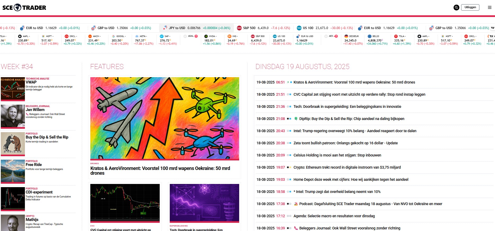The image size is (495, 231).
Task: Open Tech: Doorbraak in supergeleiding news item
Action: [x=347, y=107]
